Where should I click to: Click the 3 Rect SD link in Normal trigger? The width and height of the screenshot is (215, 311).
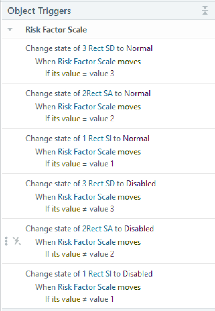(x=98, y=48)
